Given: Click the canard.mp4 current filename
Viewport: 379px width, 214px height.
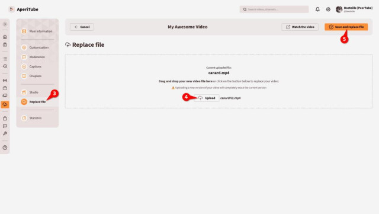Looking at the screenshot, I should (x=219, y=73).
